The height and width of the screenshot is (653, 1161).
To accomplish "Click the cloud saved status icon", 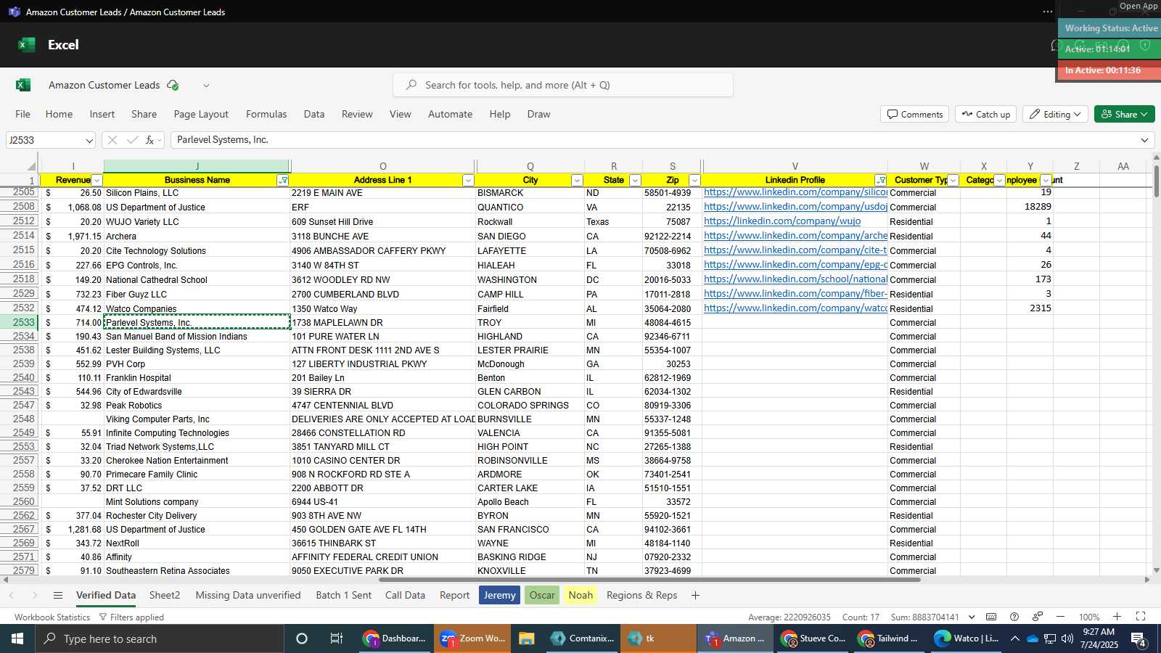I will coord(173,85).
